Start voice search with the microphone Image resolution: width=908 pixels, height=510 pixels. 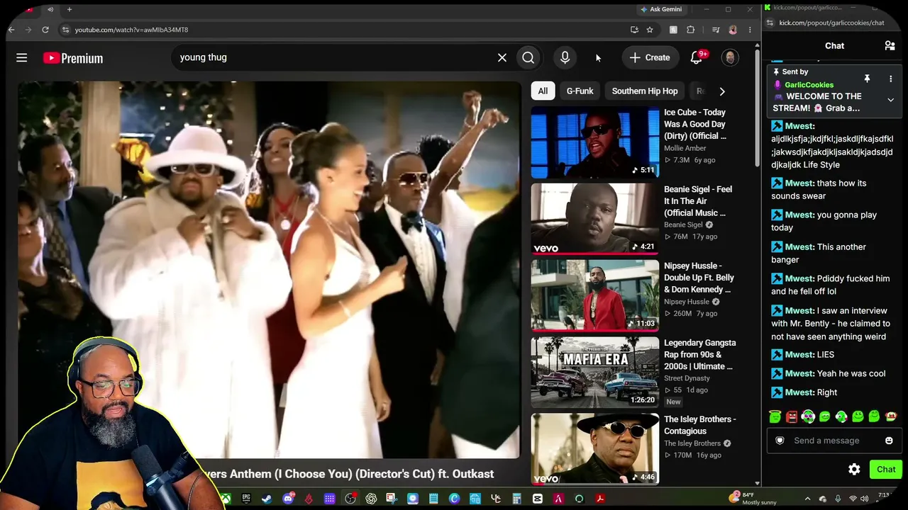[x=565, y=57]
